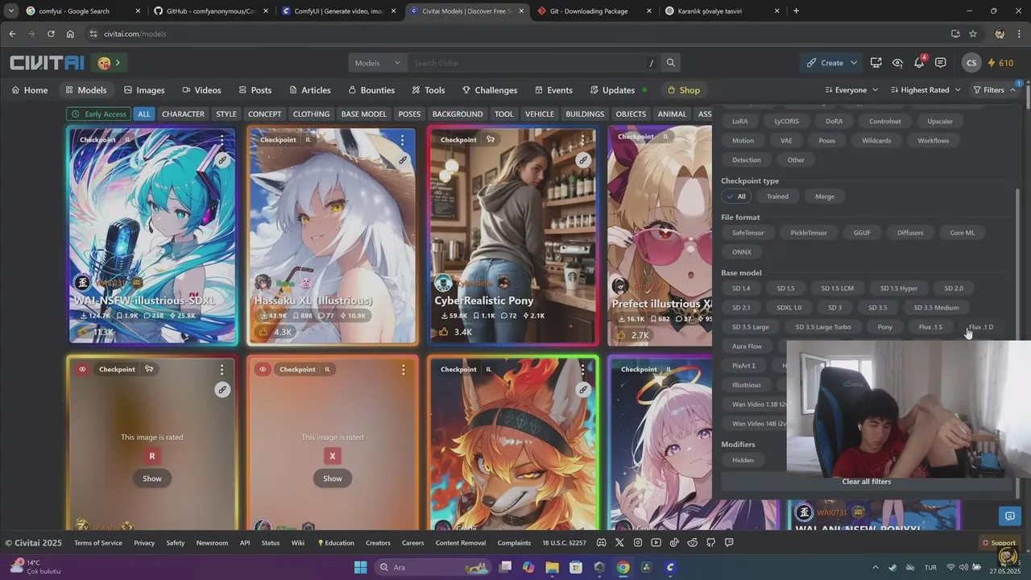Open Chrome in Windows taskbar
This screenshot has height=580, width=1031.
623,567
